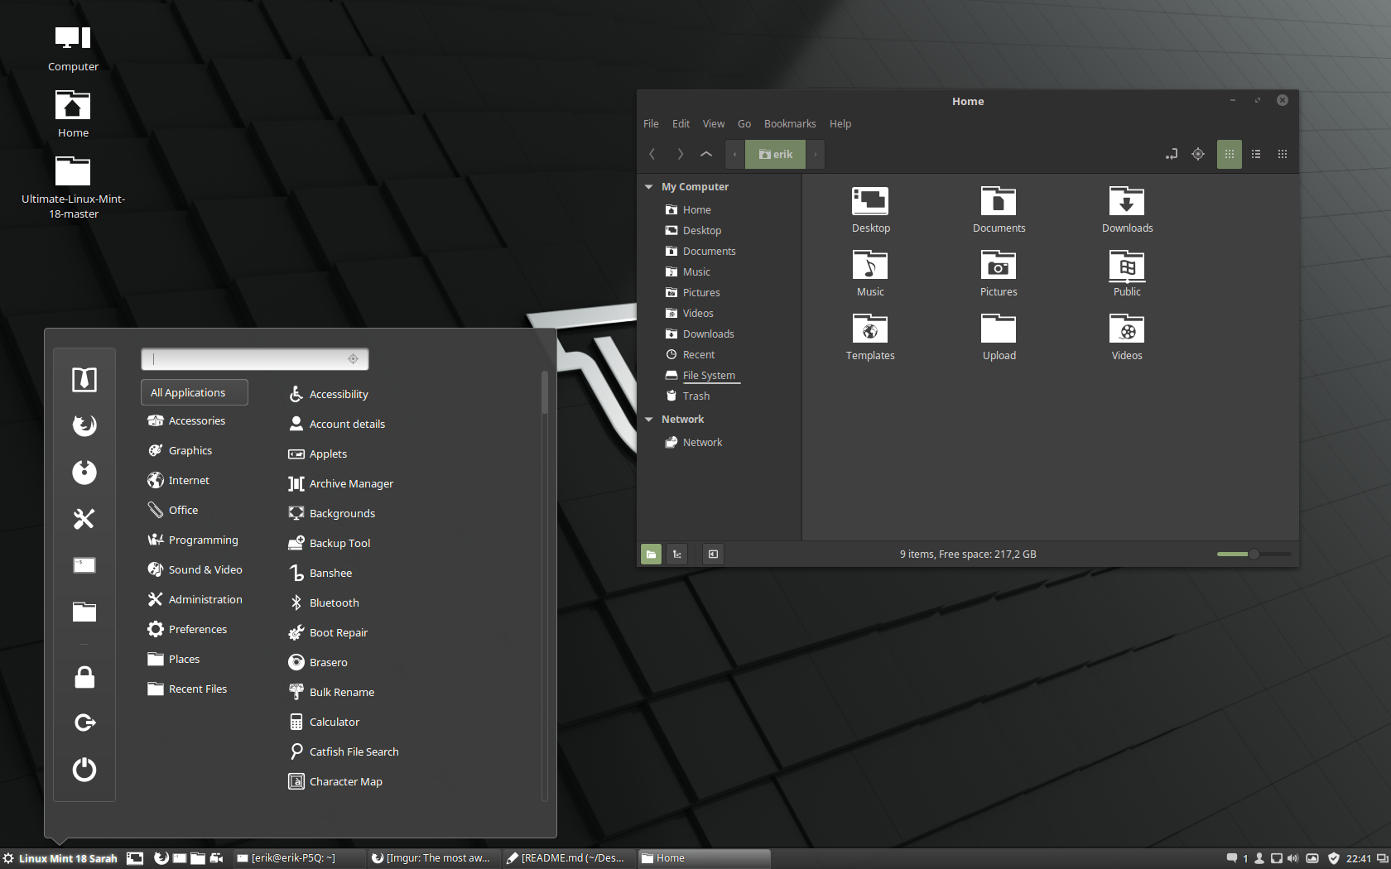Click the update shield icon in tray
This screenshot has width=1391, height=869.
(x=1333, y=858)
